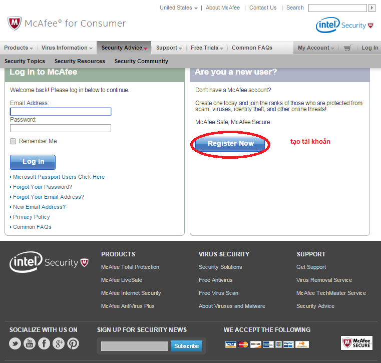This screenshot has width=381, height=363.
Task: Open the Privacy Policy link
Action: point(32,217)
